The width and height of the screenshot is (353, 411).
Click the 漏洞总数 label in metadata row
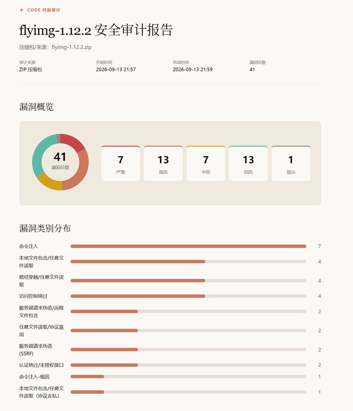[257, 62]
